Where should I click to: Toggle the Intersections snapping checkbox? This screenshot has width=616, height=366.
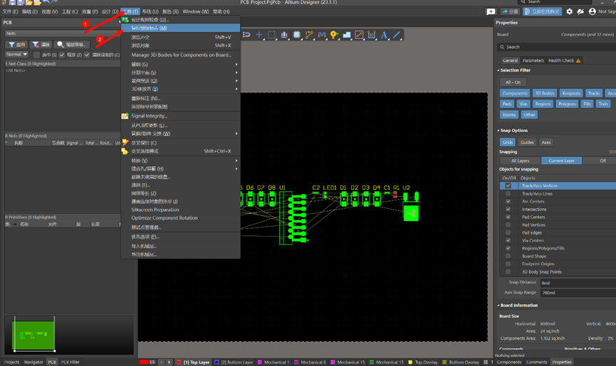point(508,209)
